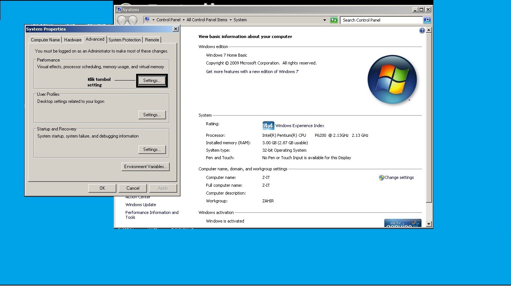Click the computer icon in address bar

pos(147,20)
